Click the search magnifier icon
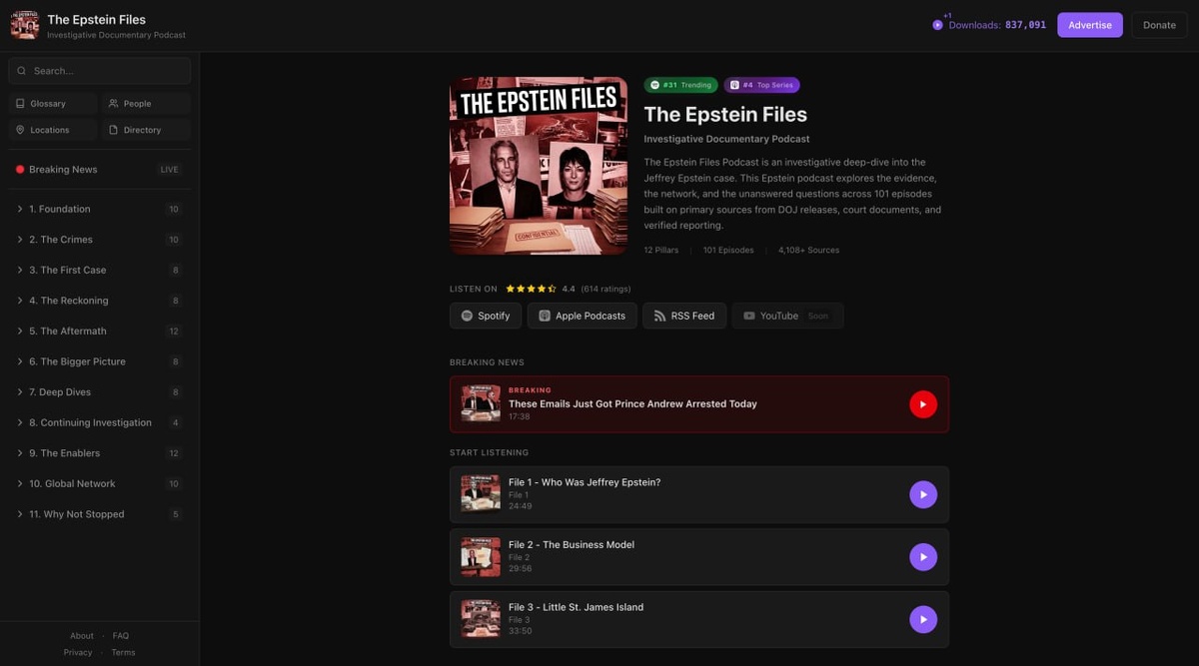The width and height of the screenshot is (1199, 666). click(22, 71)
